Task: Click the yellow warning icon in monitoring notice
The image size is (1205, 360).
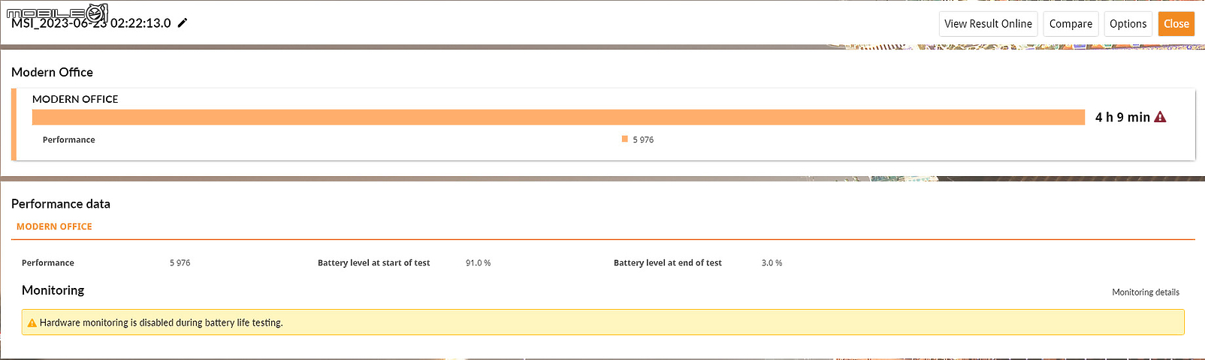Action: [32, 323]
